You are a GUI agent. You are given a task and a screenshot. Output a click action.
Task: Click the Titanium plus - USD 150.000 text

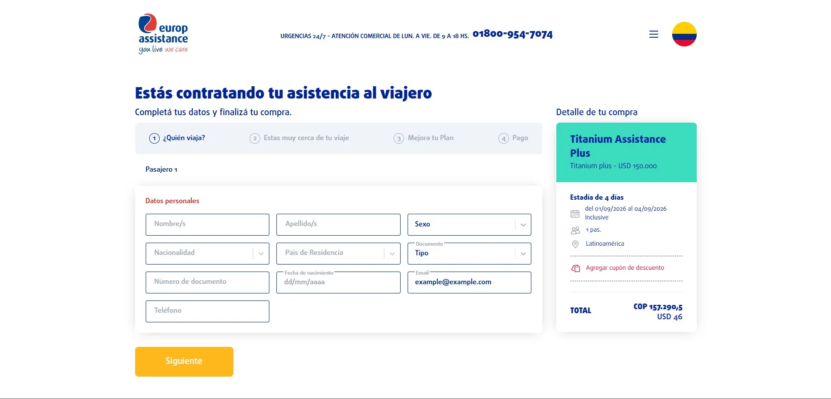coord(613,166)
